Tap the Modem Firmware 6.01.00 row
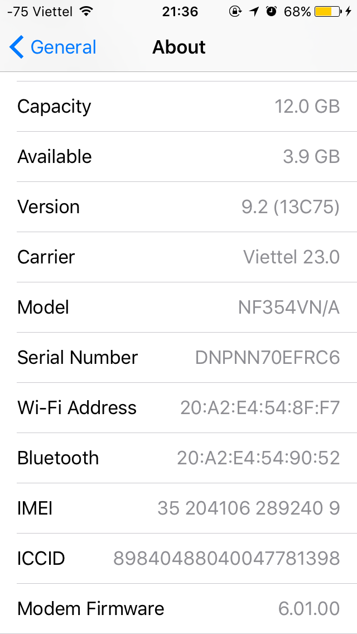 [178, 609]
